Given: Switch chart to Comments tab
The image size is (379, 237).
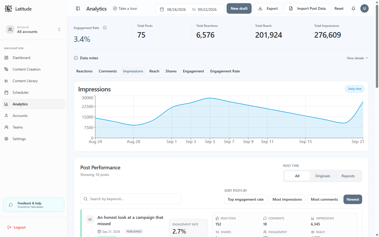Looking at the screenshot, I should (x=108, y=71).
